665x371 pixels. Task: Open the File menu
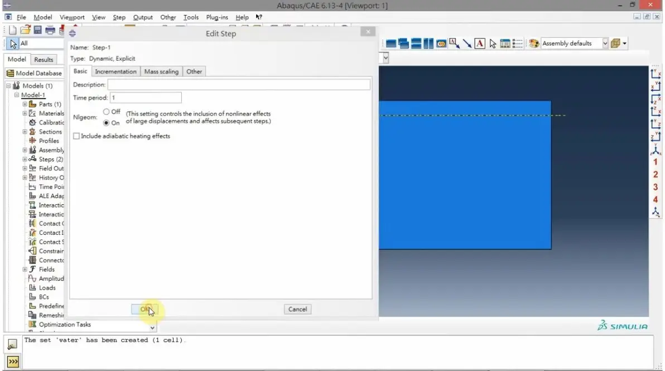point(21,17)
